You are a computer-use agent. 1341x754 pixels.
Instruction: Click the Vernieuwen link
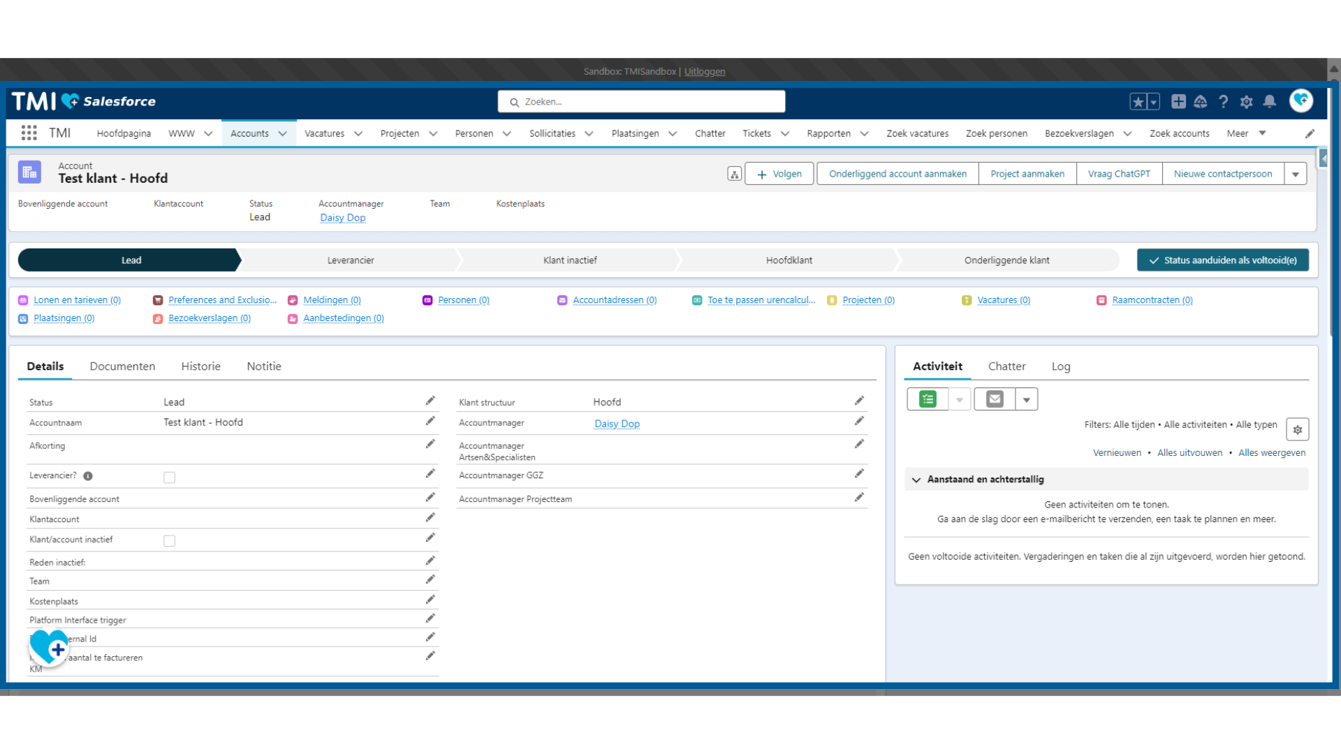click(1117, 453)
